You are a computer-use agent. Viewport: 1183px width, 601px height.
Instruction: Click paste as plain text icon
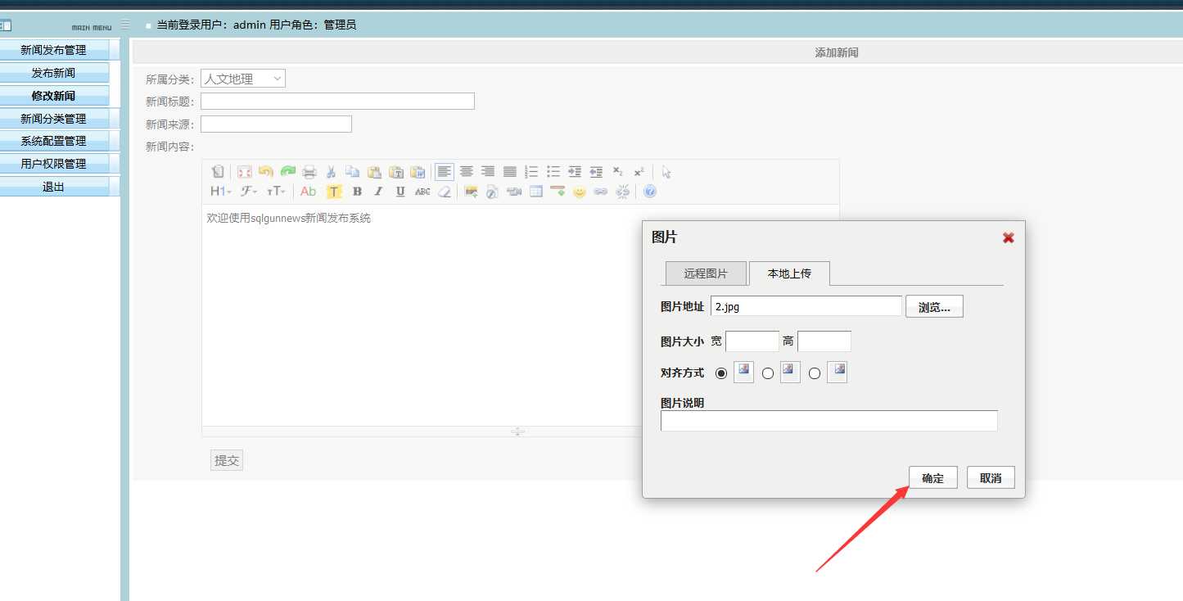tap(396, 172)
